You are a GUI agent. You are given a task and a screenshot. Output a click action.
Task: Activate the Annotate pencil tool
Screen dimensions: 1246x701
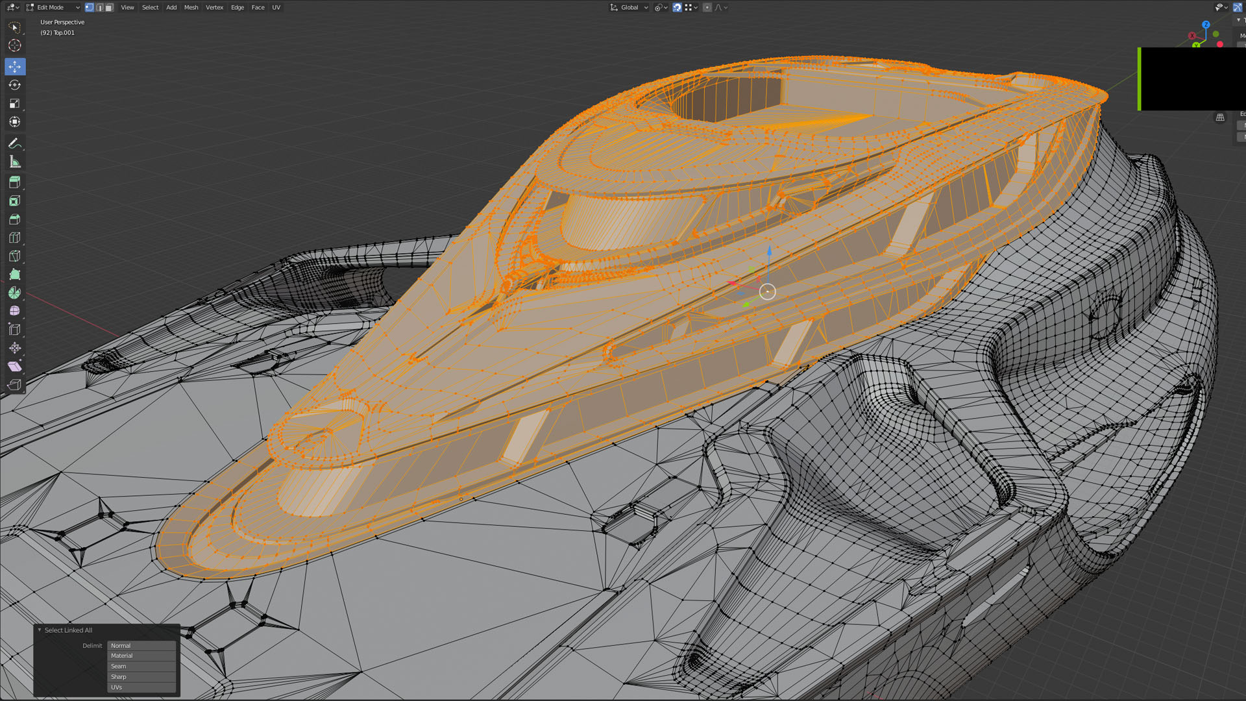click(x=14, y=143)
